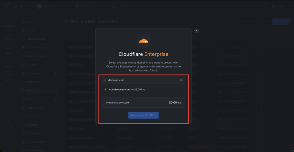The width and height of the screenshot is (294, 152).
Task: Open actions menu for the Aug 3 11:55 AM row
Action: 261,92
